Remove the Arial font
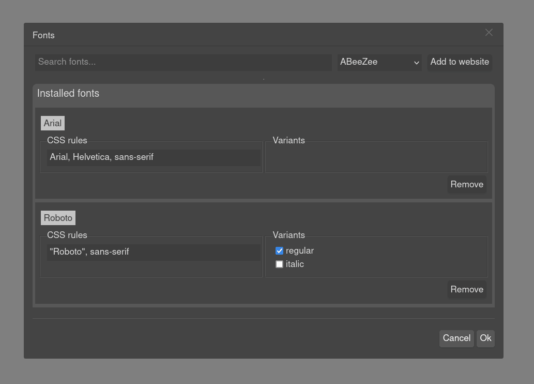This screenshot has height=384, width=534. (466, 184)
